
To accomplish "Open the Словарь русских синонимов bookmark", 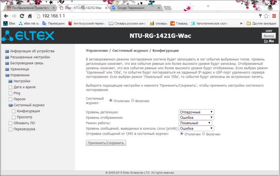I will coord(128,23).
